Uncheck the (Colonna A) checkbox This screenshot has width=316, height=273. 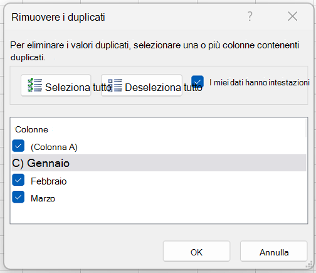(18, 146)
